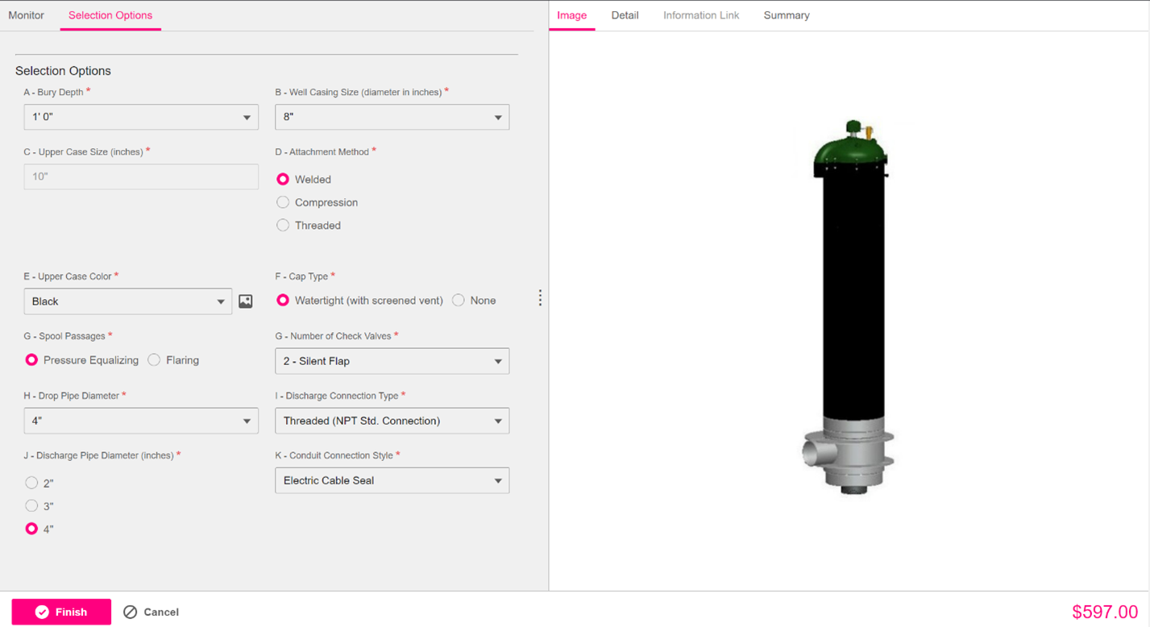Click the Cancel button

click(x=151, y=612)
